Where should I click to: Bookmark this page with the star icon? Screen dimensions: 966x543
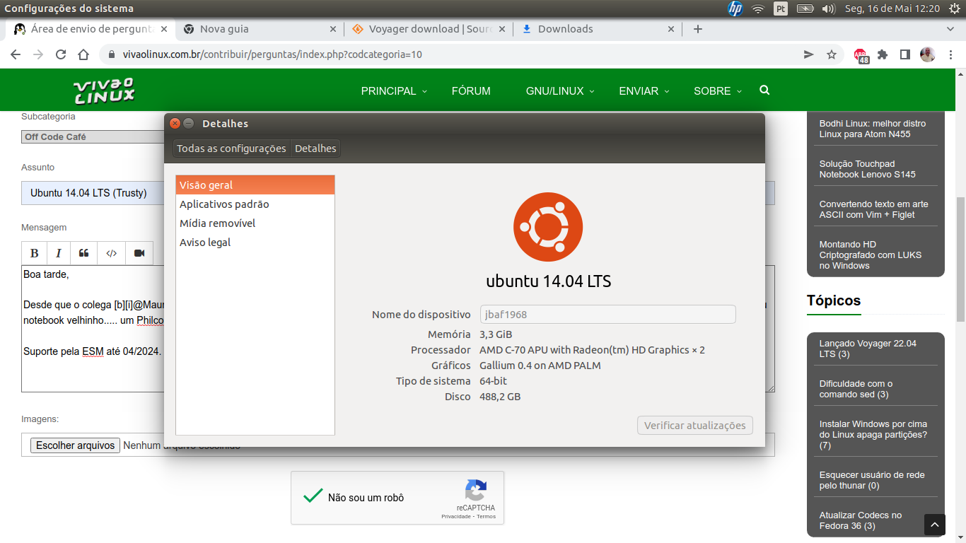[x=832, y=54]
